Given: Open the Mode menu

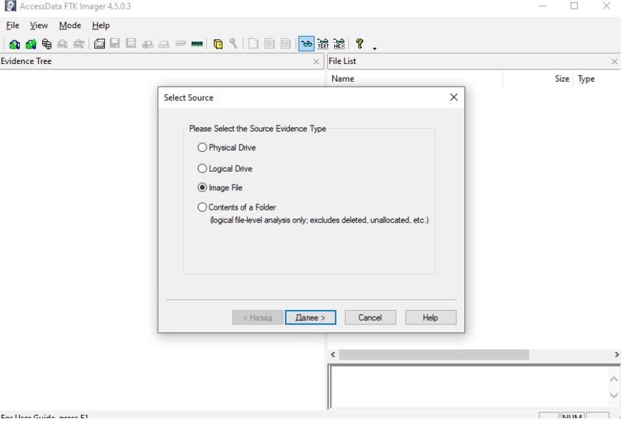Looking at the screenshot, I should tap(70, 25).
